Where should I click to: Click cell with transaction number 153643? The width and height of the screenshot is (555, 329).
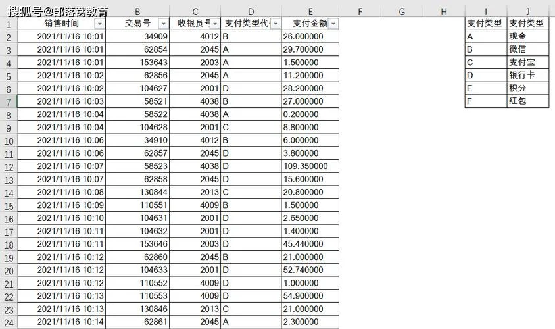pyautogui.click(x=137, y=63)
